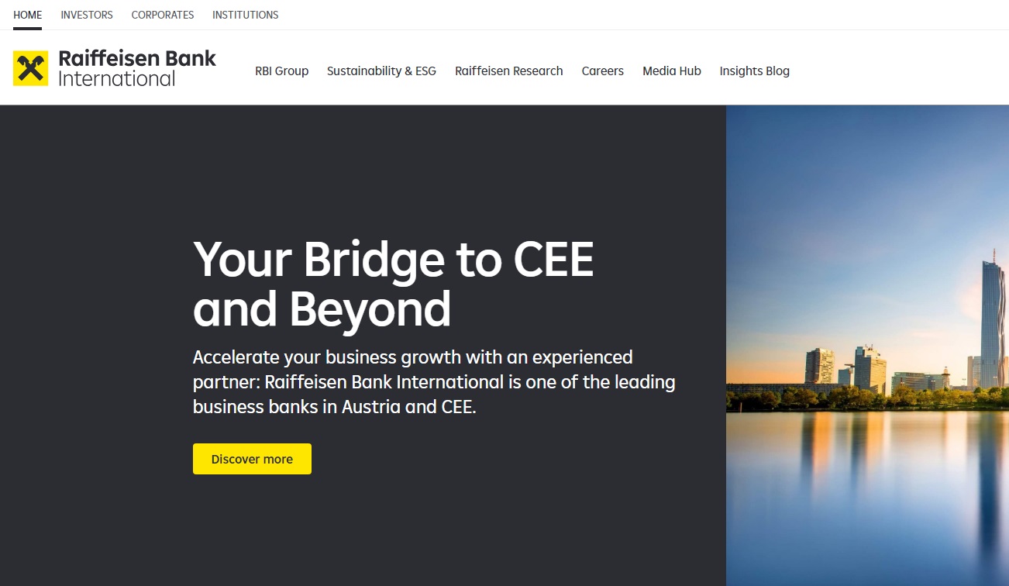Visit the Media Hub section
The height and width of the screenshot is (586, 1009).
point(672,71)
